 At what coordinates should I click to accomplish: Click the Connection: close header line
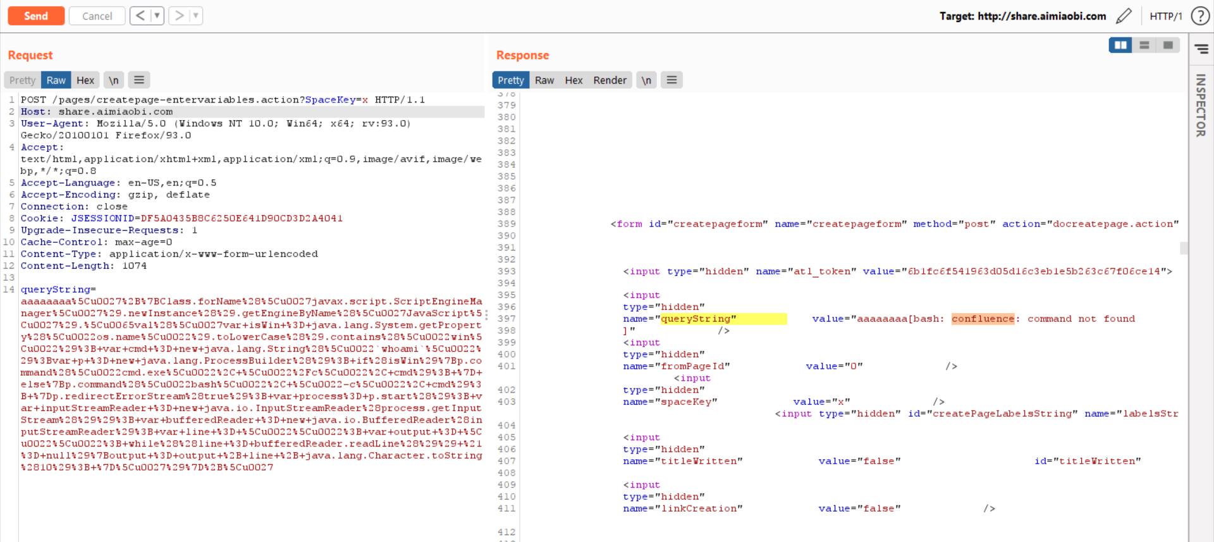pos(74,207)
